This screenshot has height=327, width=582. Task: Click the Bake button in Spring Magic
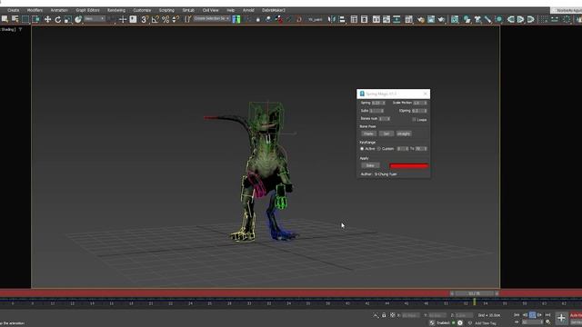[370, 165]
